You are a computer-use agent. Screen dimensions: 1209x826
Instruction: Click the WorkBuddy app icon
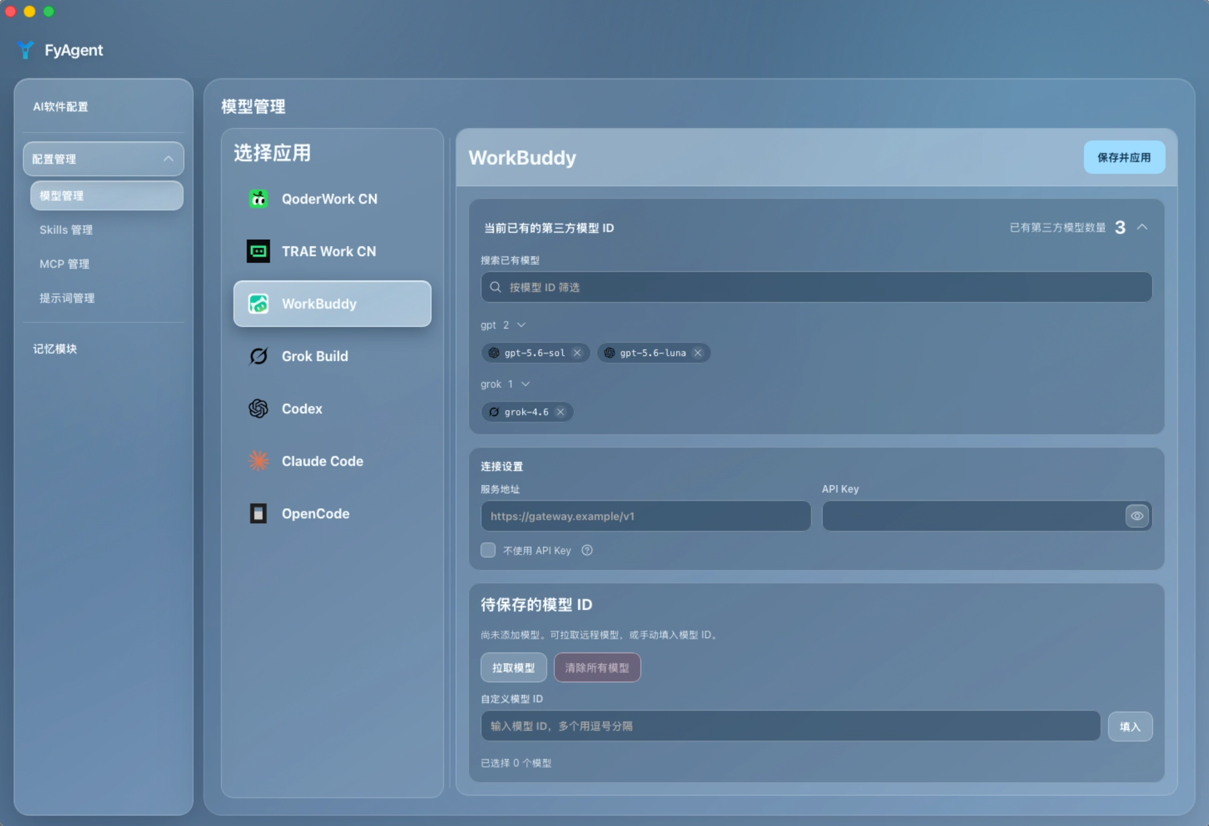[x=258, y=304]
